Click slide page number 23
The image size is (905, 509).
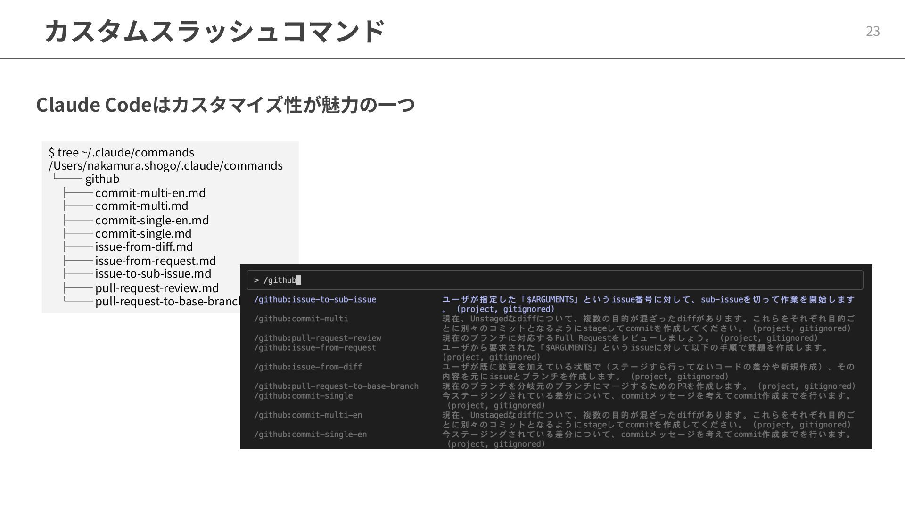[872, 31]
